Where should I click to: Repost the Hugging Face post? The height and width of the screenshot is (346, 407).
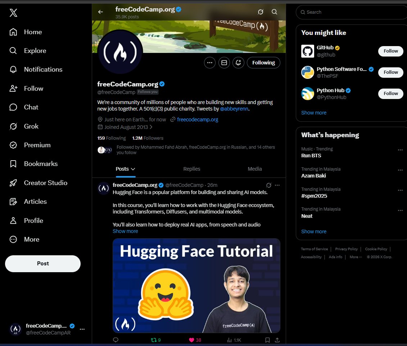point(156,340)
